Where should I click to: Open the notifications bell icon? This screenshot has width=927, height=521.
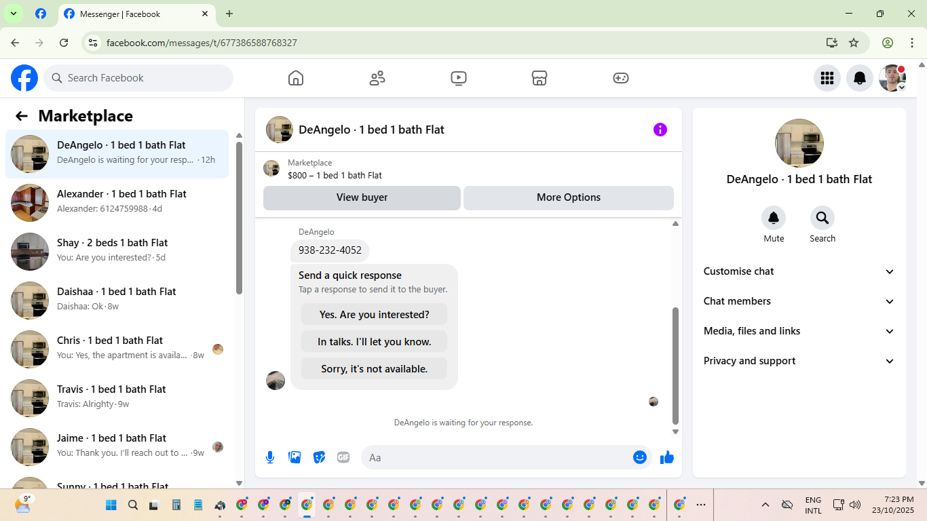860,78
